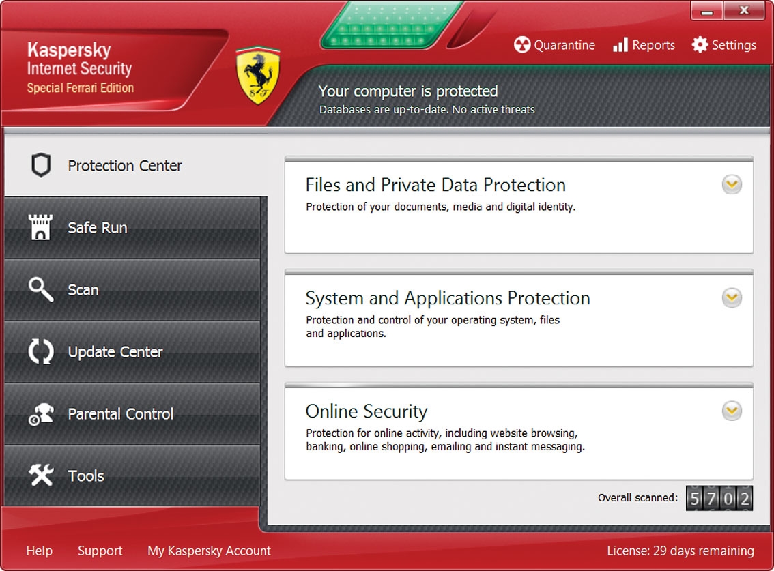Expand Files and Private Data Protection
This screenshot has width=774, height=571.
(x=732, y=185)
